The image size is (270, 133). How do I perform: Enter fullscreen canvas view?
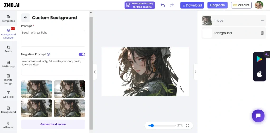187,126
